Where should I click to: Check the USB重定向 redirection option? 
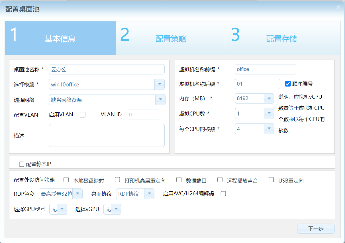271,180
